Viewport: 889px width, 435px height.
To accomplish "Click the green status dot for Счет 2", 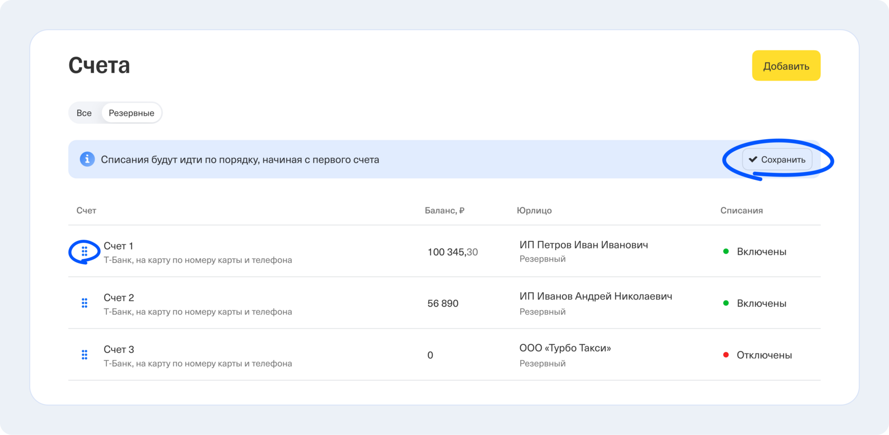I will tap(726, 303).
